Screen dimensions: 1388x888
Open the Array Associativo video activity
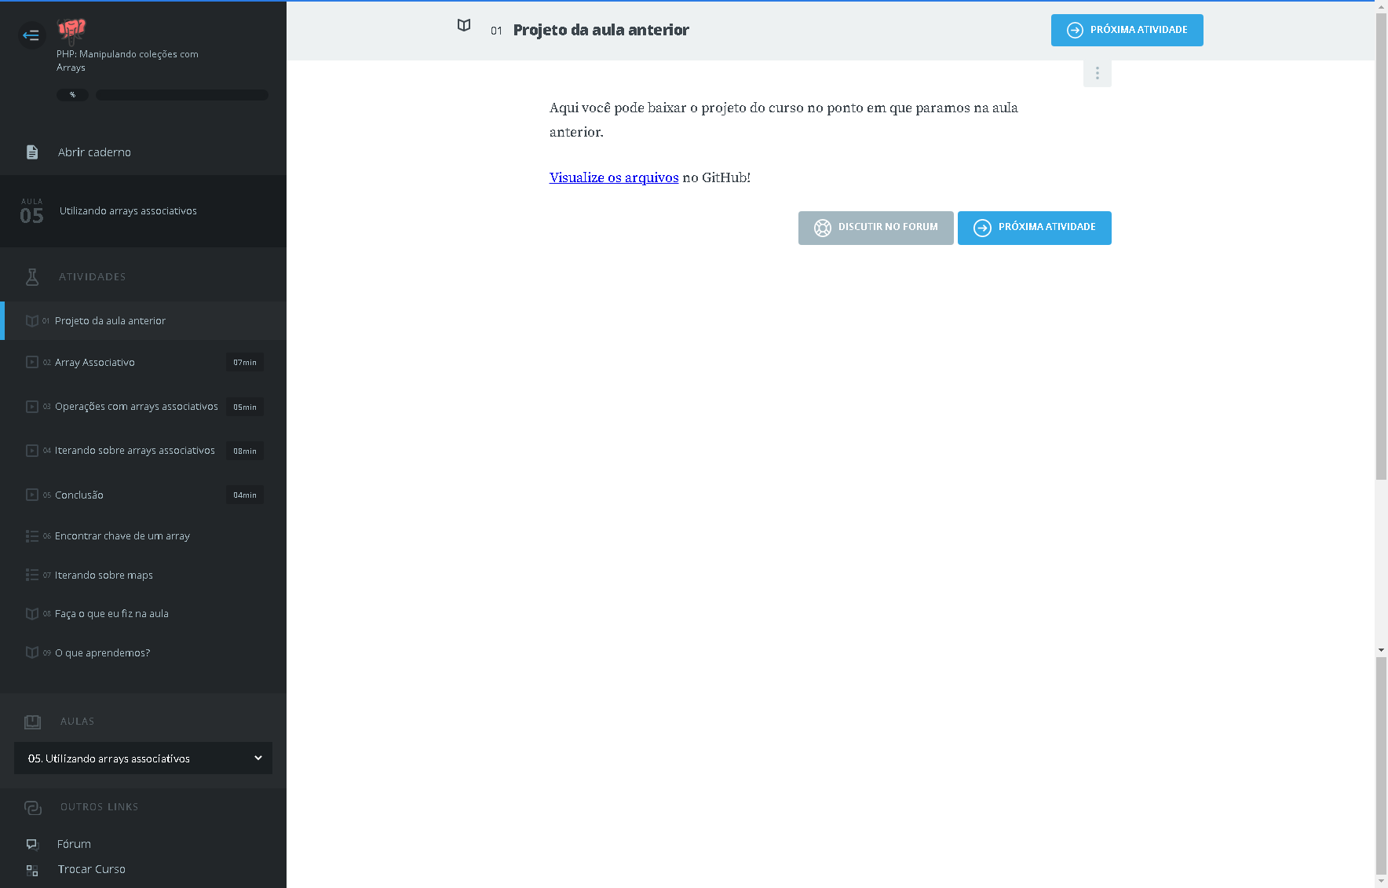pos(95,363)
